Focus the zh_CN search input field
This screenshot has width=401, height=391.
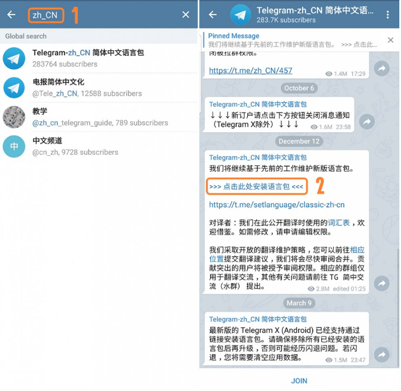pos(46,15)
